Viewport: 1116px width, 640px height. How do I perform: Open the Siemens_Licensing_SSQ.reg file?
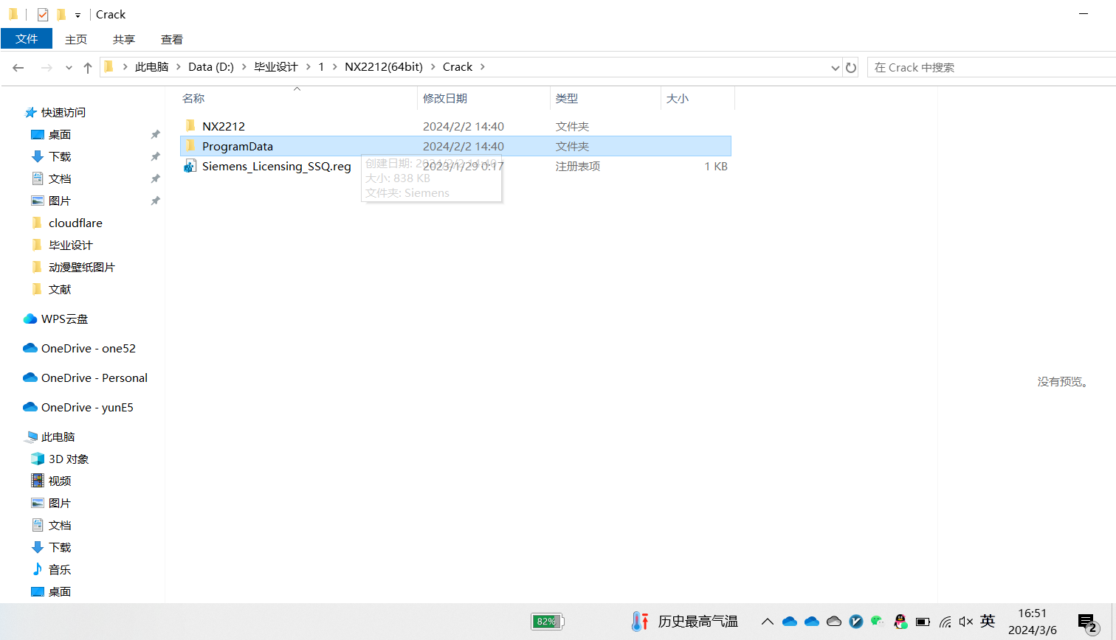point(276,167)
